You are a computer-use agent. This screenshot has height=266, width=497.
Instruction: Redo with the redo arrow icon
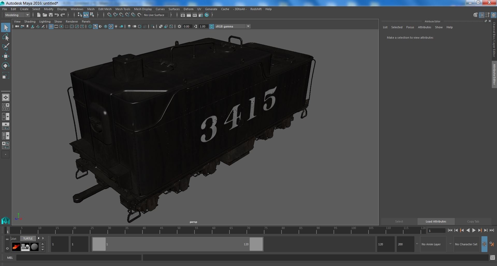pyautogui.click(x=63, y=15)
